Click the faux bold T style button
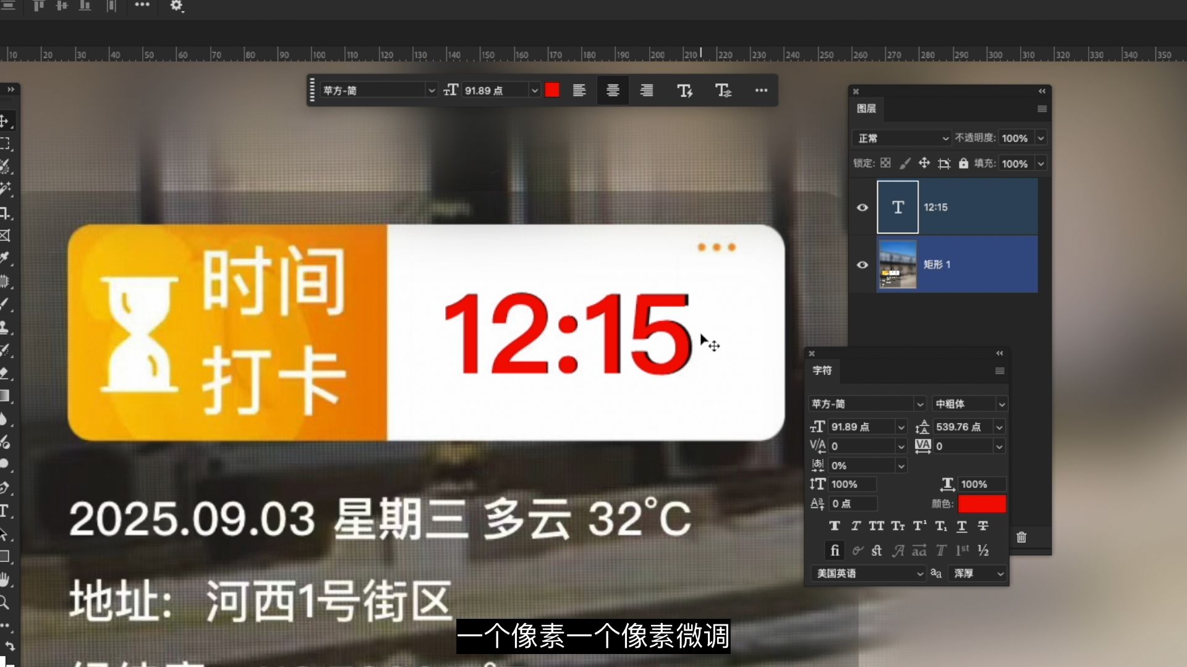 834,526
